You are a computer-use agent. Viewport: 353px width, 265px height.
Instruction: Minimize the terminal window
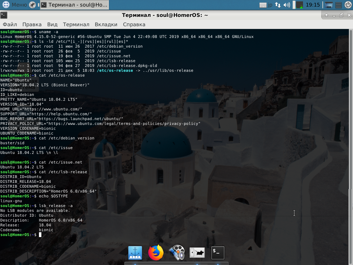click(334, 15)
